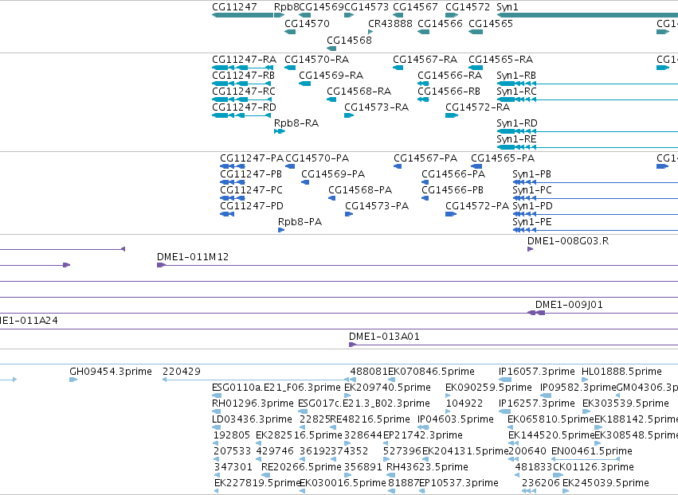Select transcript Syn1-RB

coord(516,75)
